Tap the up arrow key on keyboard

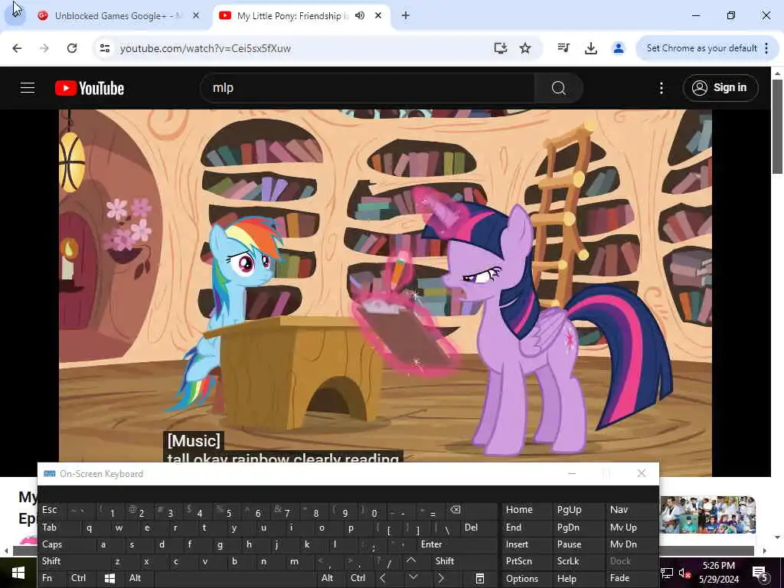point(410,560)
